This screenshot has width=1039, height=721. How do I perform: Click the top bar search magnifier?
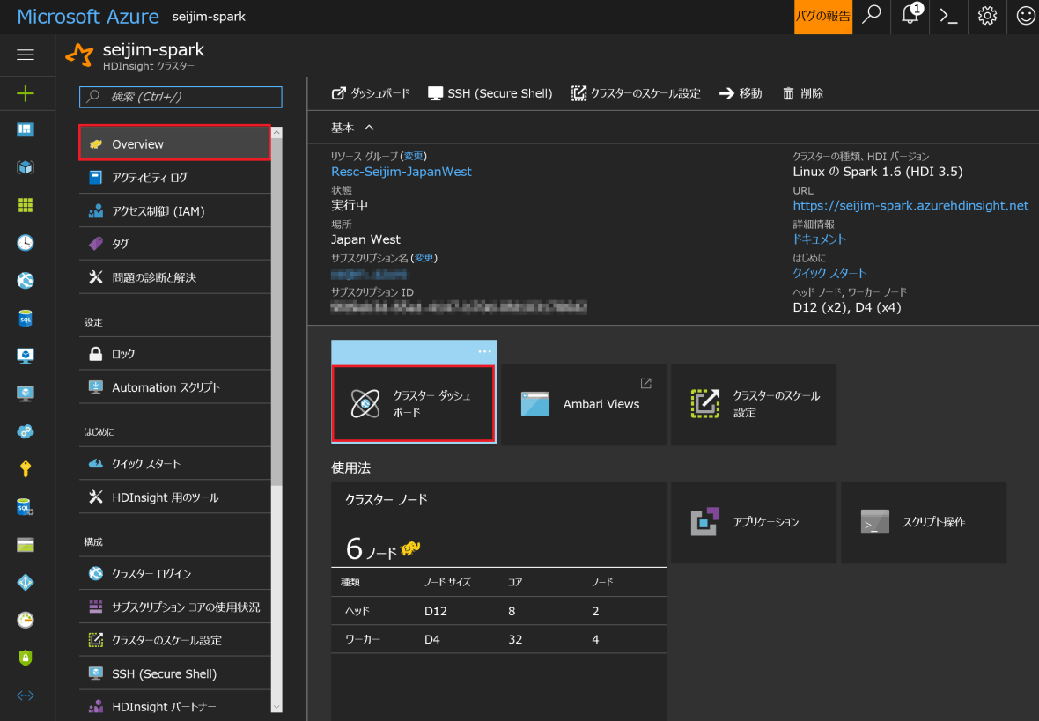coord(872,16)
